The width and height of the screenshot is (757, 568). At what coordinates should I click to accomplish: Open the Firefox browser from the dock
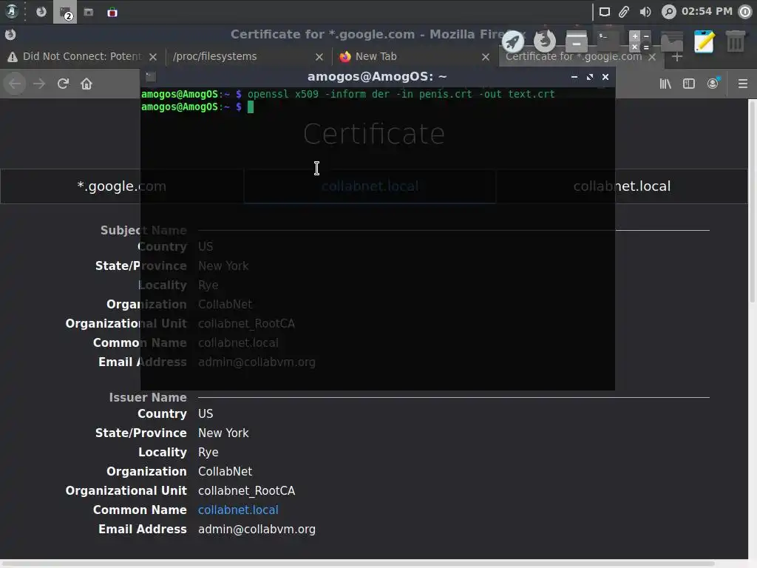(x=545, y=41)
